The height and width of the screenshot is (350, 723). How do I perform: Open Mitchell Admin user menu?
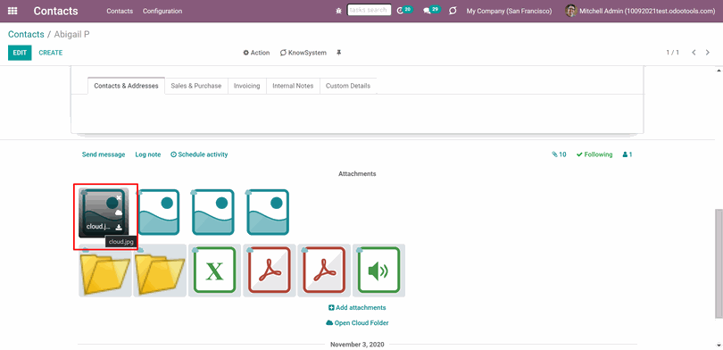[640, 11]
